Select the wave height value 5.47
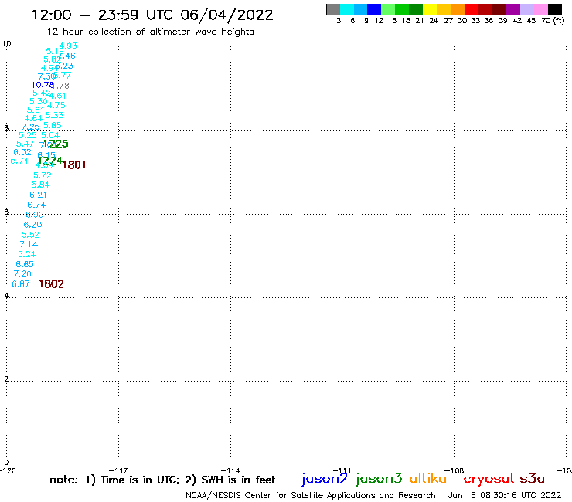 click(x=26, y=144)
